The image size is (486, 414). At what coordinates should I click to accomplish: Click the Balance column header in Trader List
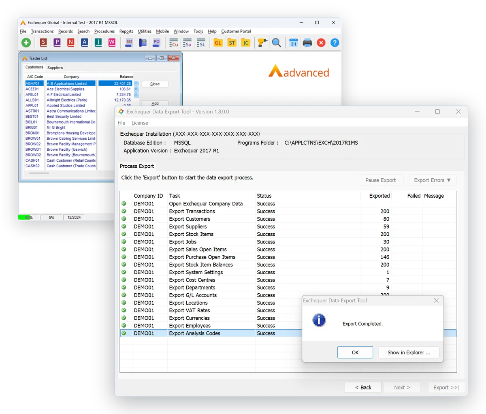pos(126,77)
